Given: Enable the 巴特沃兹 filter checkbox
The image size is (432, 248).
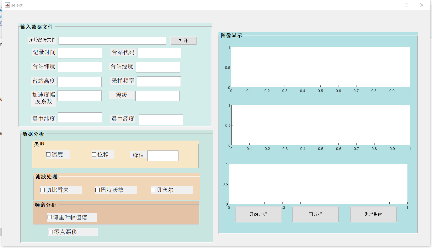Looking at the screenshot, I should (97, 190).
